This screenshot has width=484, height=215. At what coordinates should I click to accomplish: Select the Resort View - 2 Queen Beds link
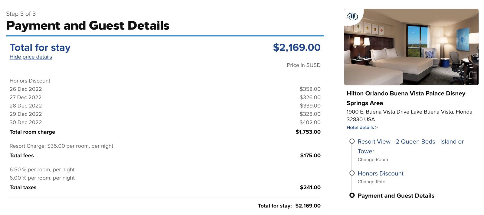tap(411, 141)
